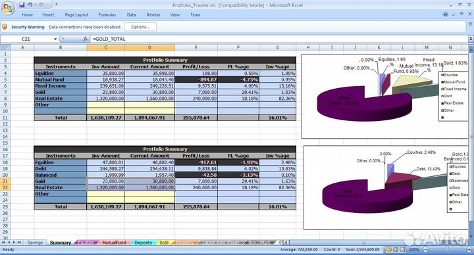
Task: Go to last sheet tab arrow
Action: (x=20, y=243)
